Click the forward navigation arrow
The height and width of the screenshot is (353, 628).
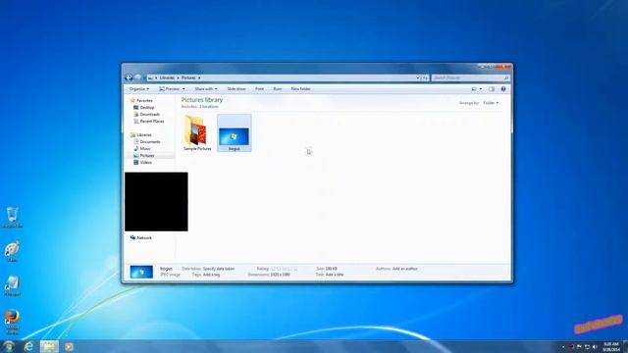(137, 77)
